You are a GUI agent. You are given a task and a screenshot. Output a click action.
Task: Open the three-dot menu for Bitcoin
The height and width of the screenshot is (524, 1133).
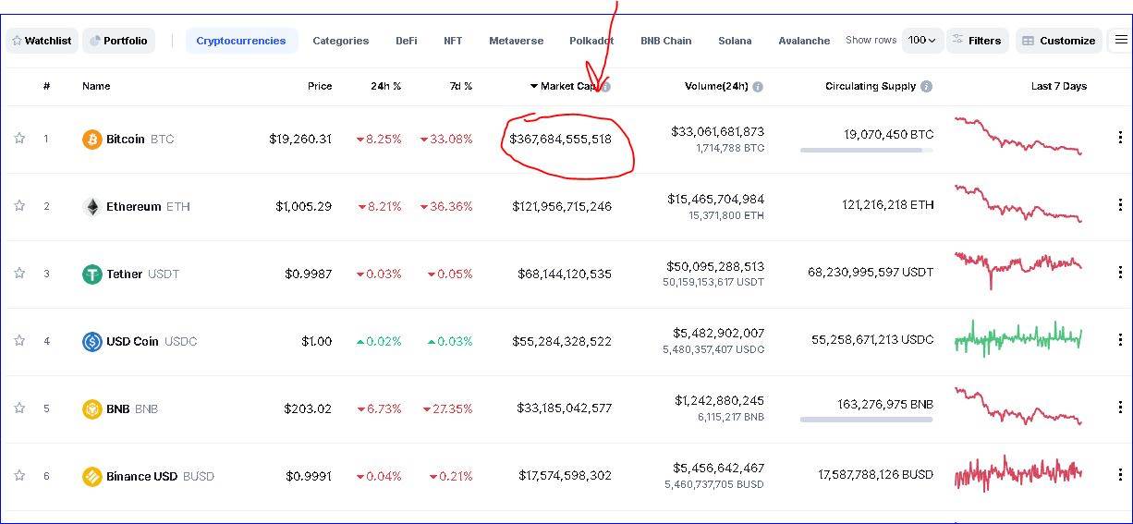pyautogui.click(x=1120, y=138)
